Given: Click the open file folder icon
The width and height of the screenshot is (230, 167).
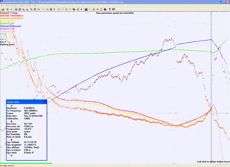Looking at the screenshot, I should click(x=3, y=9).
